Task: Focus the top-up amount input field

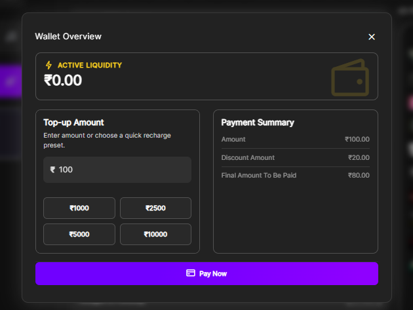Action: [x=117, y=170]
